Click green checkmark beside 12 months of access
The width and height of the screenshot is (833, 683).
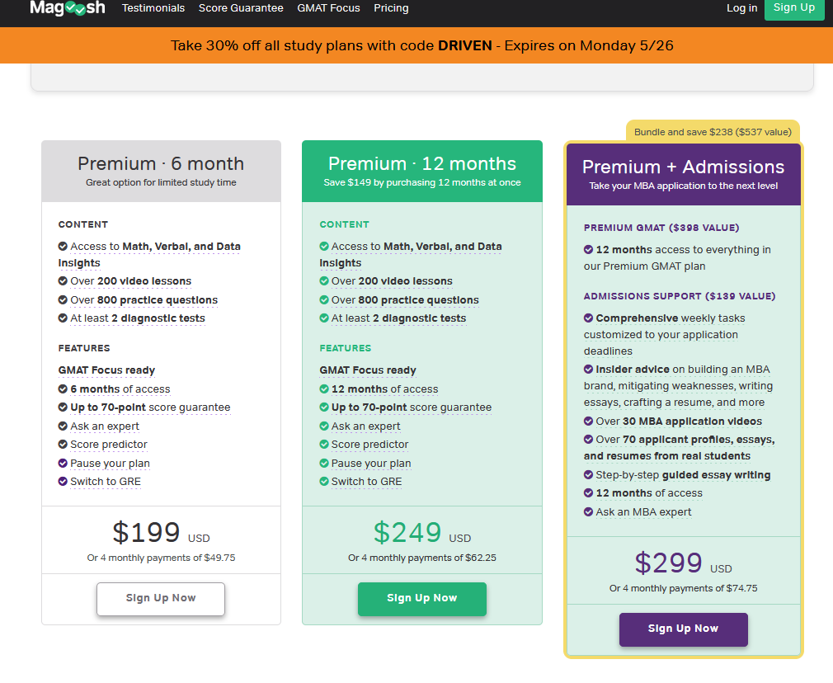(x=324, y=389)
